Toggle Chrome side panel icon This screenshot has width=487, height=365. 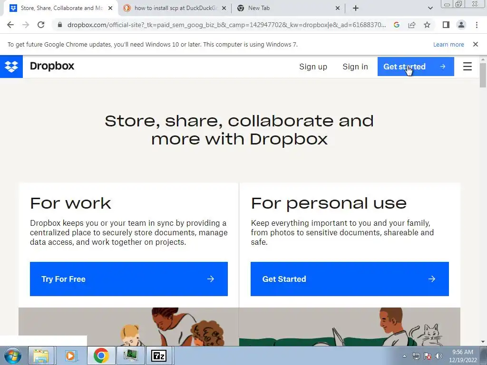point(446,25)
